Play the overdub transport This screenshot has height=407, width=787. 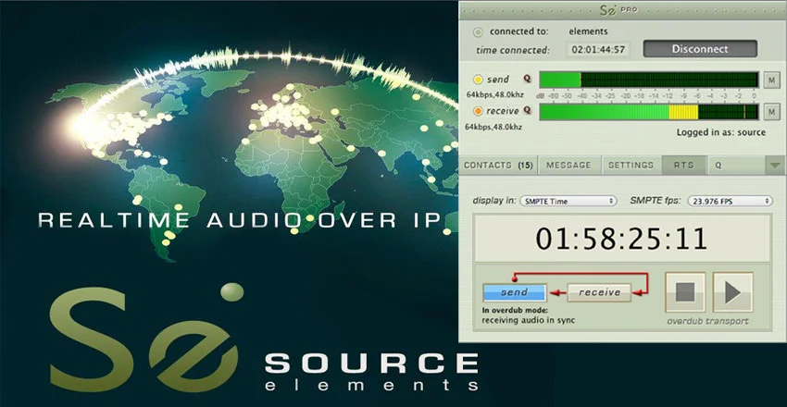732,292
